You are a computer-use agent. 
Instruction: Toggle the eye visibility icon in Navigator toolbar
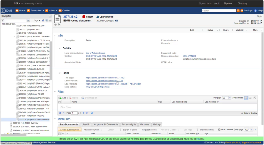coord(43,20)
